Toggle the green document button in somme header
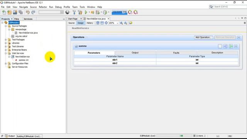This screenshot has height=139, width=247. pos(231,46)
